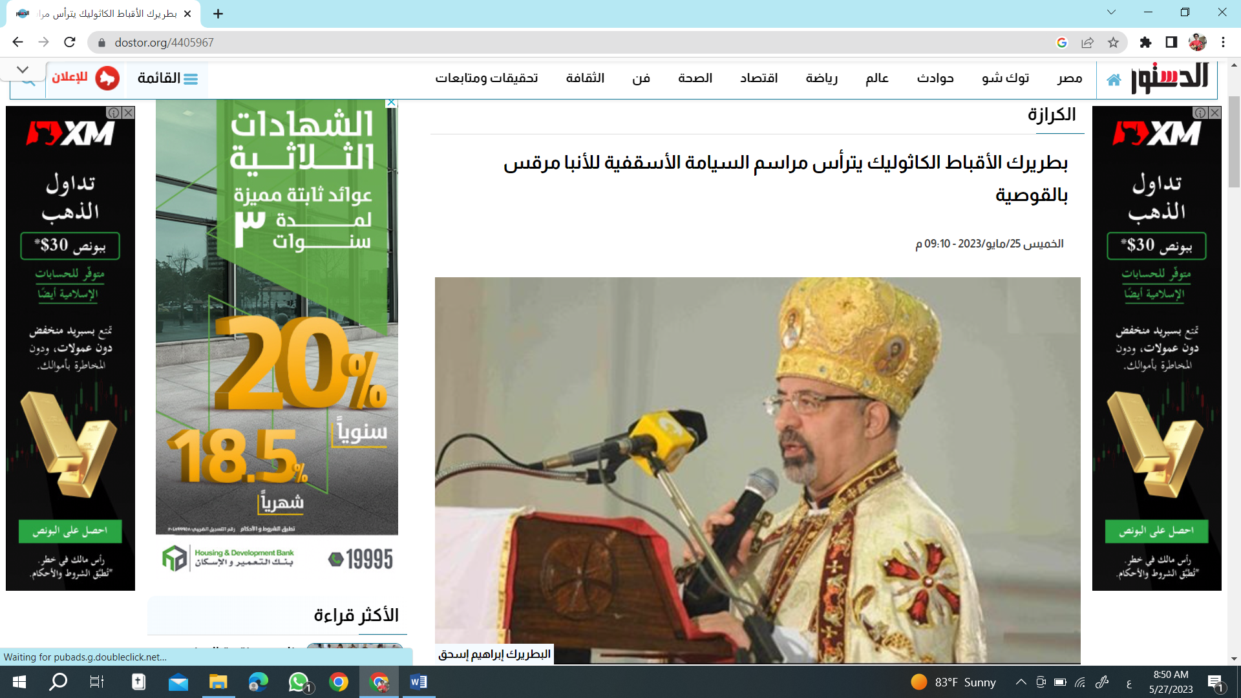
Task: Click the الأكثر قراءة heading
Action: point(356,615)
